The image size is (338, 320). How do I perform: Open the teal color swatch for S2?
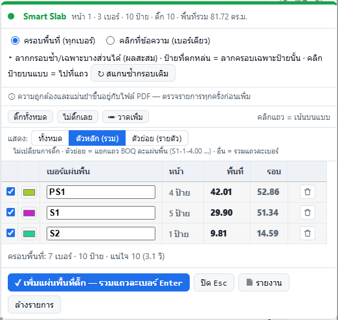pyautogui.click(x=29, y=234)
